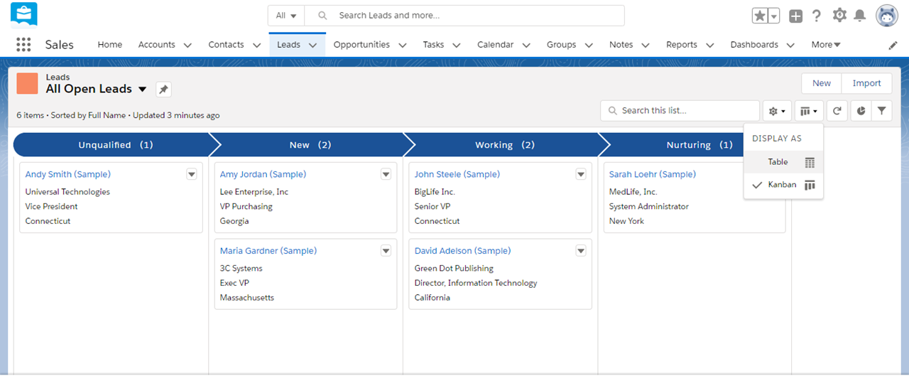Open the Notifications bell
Viewport: 909px width, 381px height.
point(860,16)
